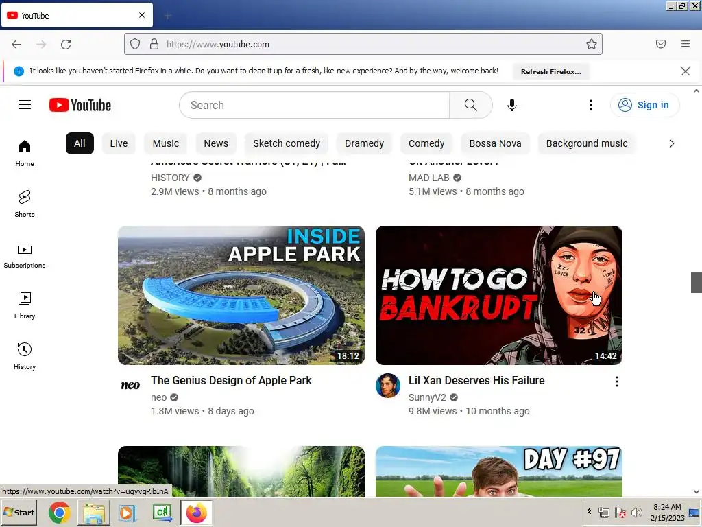Image resolution: width=702 pixels, height=527 pixels.
Task: Open media player taskbar icon
Action: coord(128,512)
